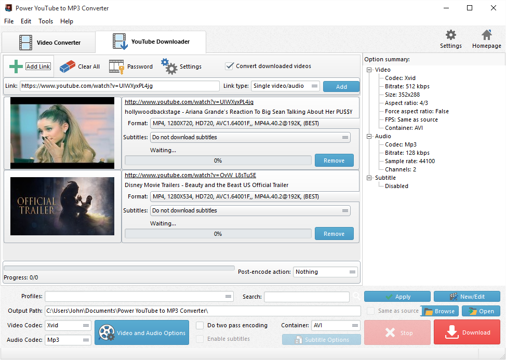Click the Video and Audio Options button

coord(142,332)
